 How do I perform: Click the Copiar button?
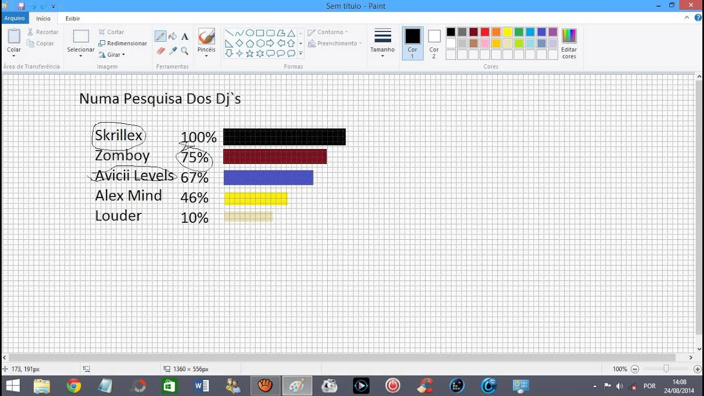point(41,43)
